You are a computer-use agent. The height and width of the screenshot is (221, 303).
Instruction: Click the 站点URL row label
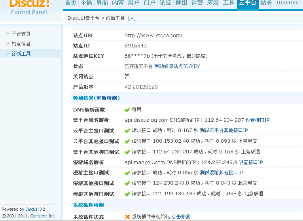click(x=83, y=35)
